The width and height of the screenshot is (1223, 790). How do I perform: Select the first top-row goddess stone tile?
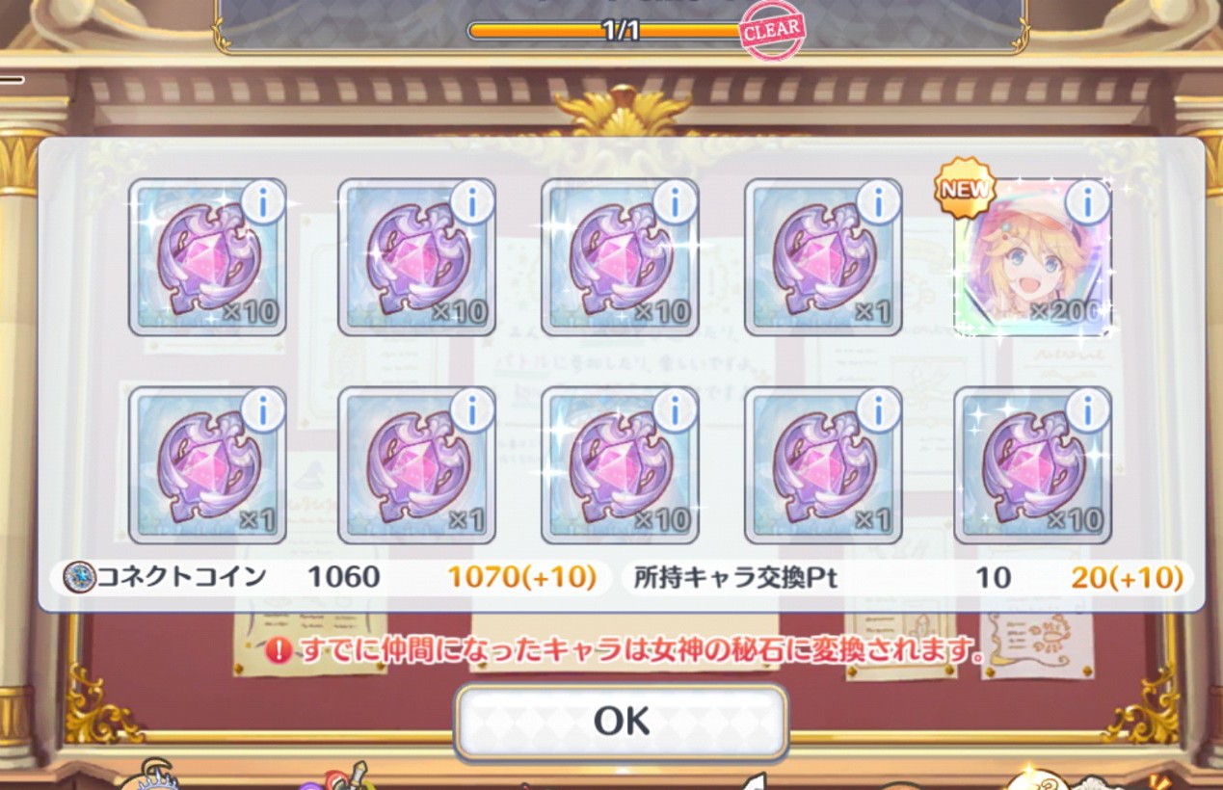tap(207, 257)
